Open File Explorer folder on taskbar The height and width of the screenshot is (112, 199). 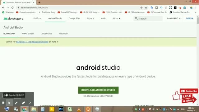point(34,109)
